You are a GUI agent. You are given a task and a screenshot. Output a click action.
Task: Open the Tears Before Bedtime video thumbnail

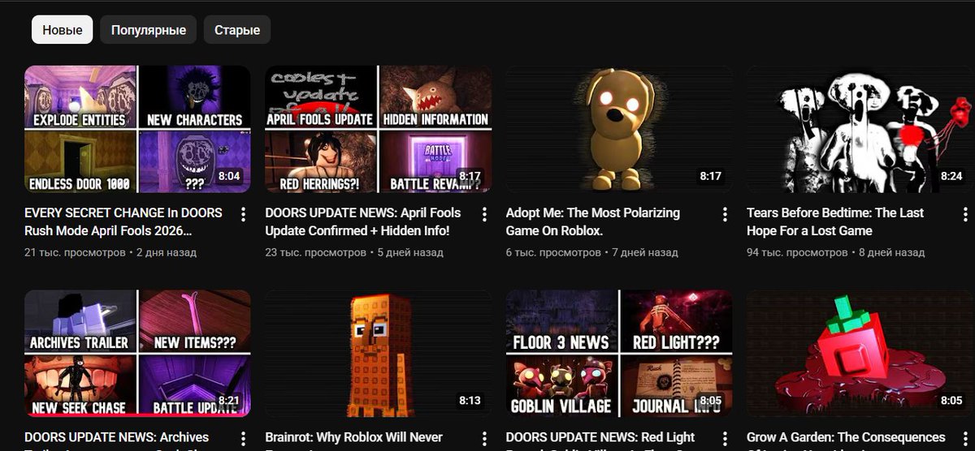(860, 129)
